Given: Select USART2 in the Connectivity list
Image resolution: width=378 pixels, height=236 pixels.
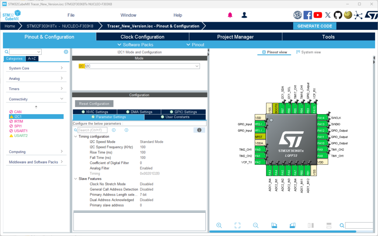Looking at the screenshot, I should point(21,135).
